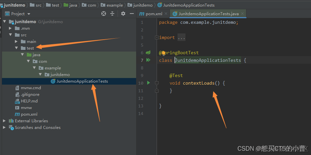Collapse the junitdemo package arrow in tree

point(40,75)
